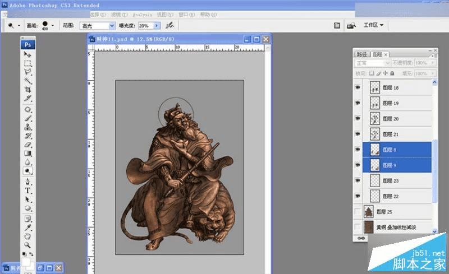Select the Crop tool
The height and width of the screenshot is (274, 449).
pyautogui.click(x=28, y=89)
